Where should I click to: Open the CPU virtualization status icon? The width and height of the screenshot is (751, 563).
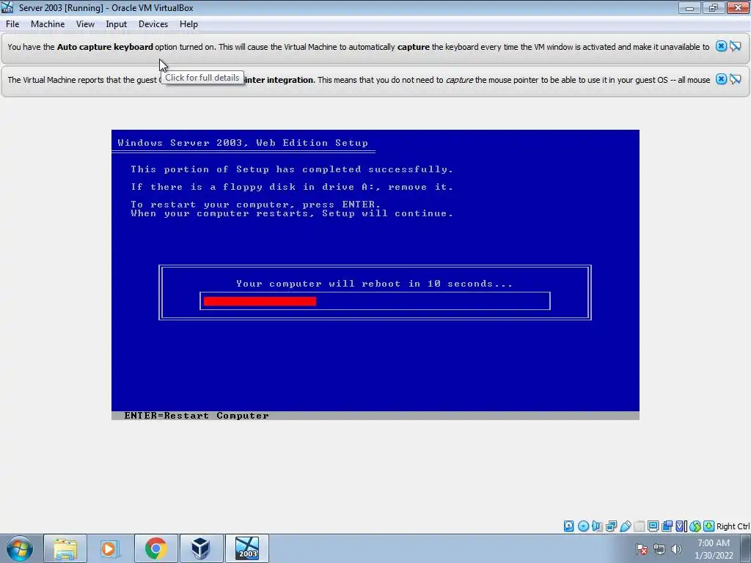pyautogui.click(x=681, y=526)
